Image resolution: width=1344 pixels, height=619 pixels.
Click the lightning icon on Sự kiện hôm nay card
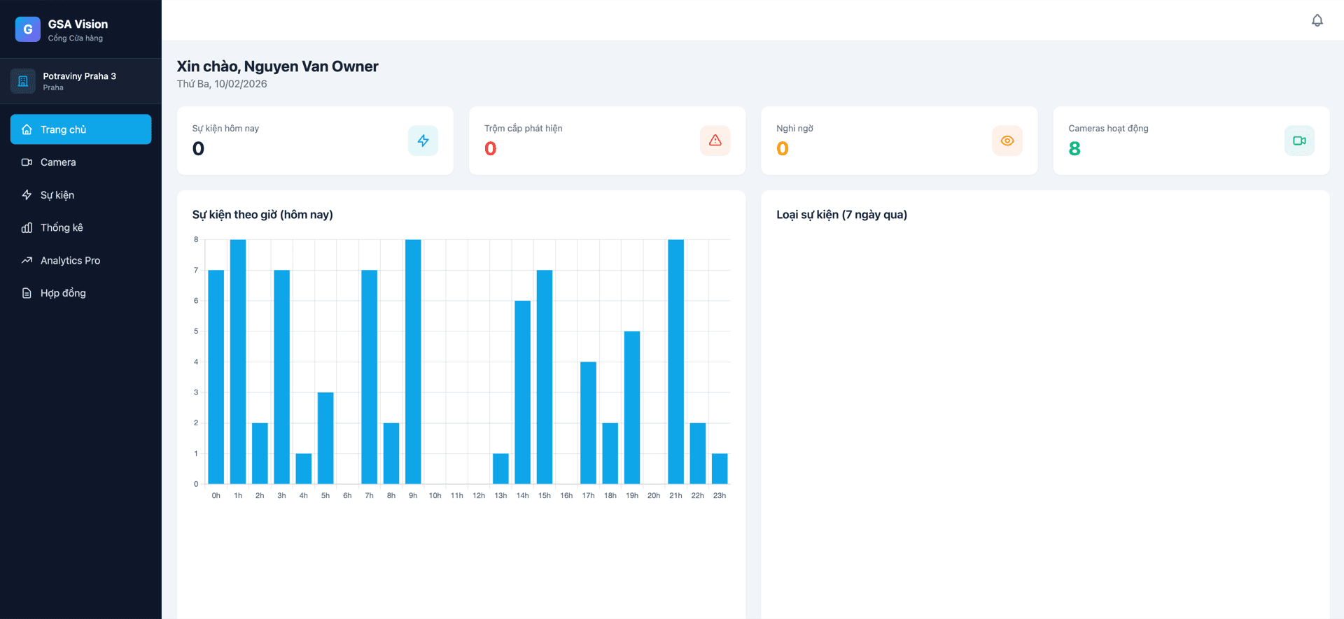pos(423,141)
